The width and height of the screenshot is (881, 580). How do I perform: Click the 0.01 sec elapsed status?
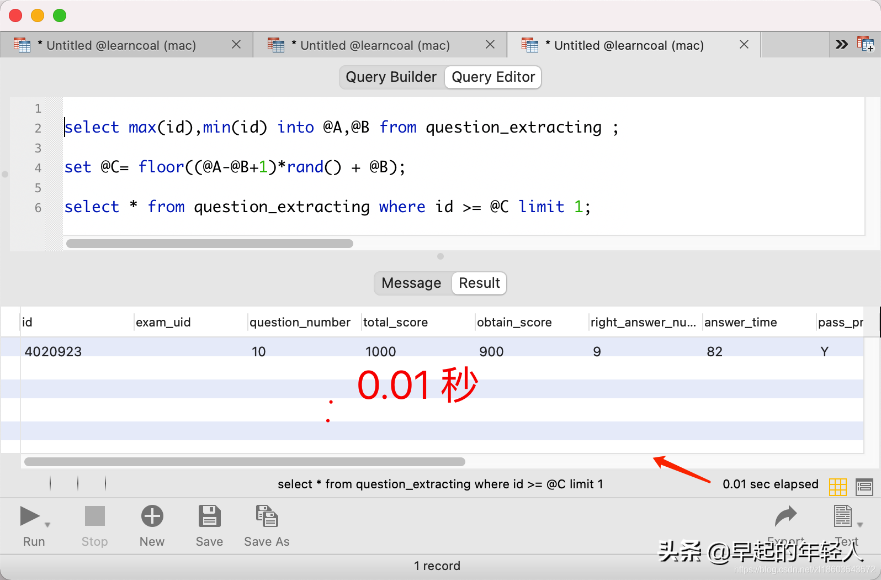pyautogui.click(x=771, y=484)
